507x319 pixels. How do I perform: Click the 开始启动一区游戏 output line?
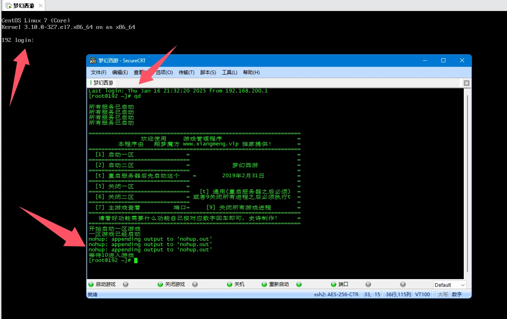pyautogui.click(x=115, y=229)
